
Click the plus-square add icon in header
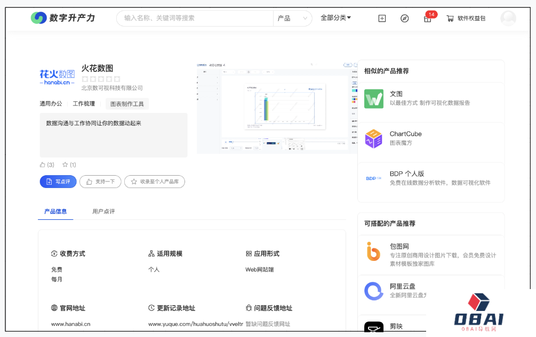[382, 18]
